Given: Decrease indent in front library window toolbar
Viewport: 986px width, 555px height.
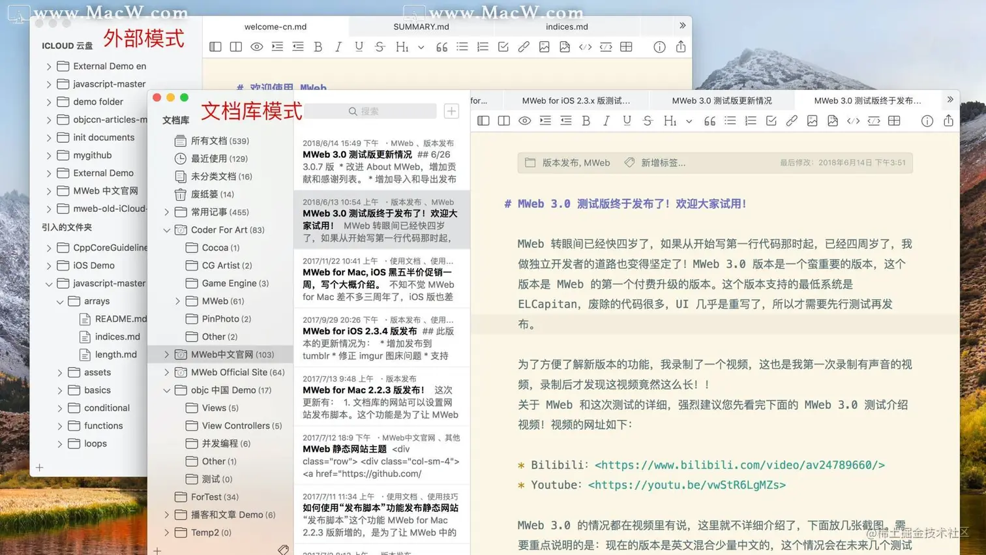Looking at the screenshot, I should 565,121.
